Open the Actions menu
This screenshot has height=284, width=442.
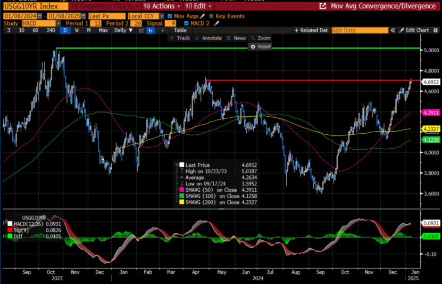162,6
